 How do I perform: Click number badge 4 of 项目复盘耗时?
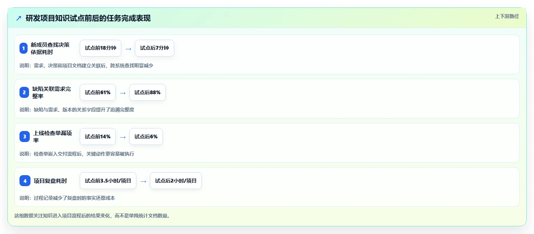point(25,181)
